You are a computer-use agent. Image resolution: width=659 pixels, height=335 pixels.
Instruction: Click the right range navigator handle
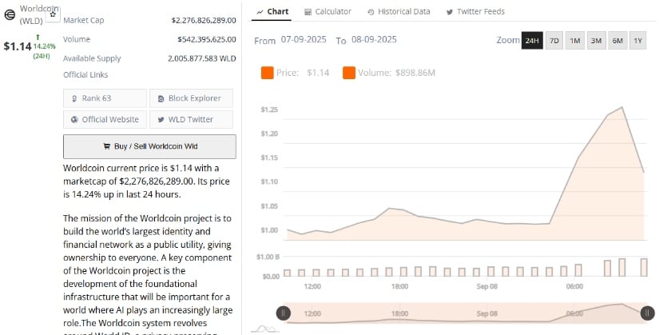tap(647, 313)
